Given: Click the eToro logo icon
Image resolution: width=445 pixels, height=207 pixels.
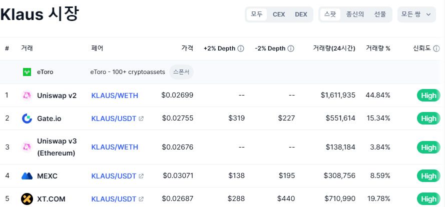Looking at the screenshot, I should point(27,72).
